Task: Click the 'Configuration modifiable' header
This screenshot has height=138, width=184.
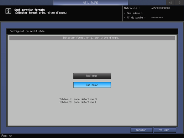Action: tap(27, 31)
